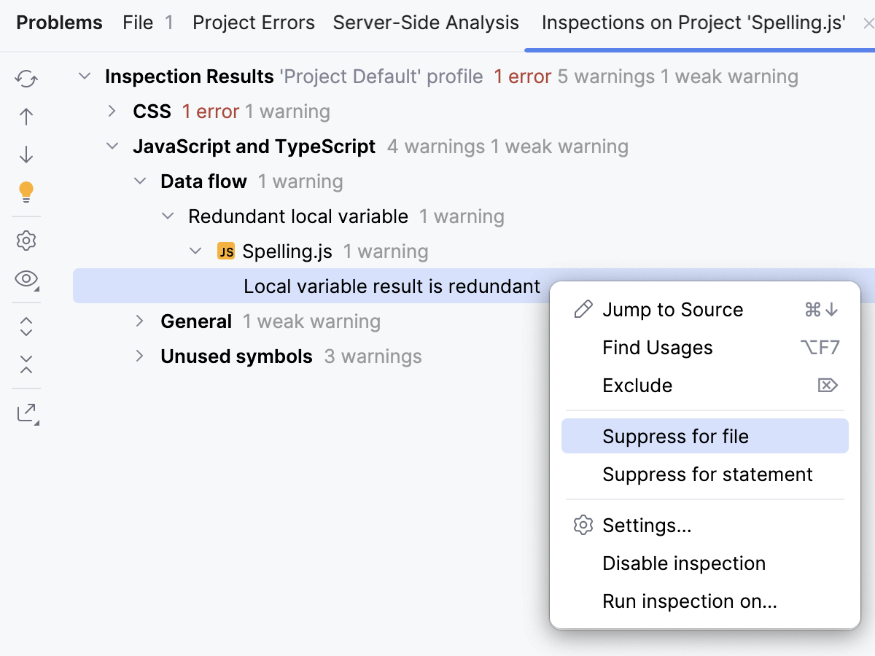Collapse the JavaScript and TypeScript node
This screenshot has width=875, height=656.
point(112,146)
